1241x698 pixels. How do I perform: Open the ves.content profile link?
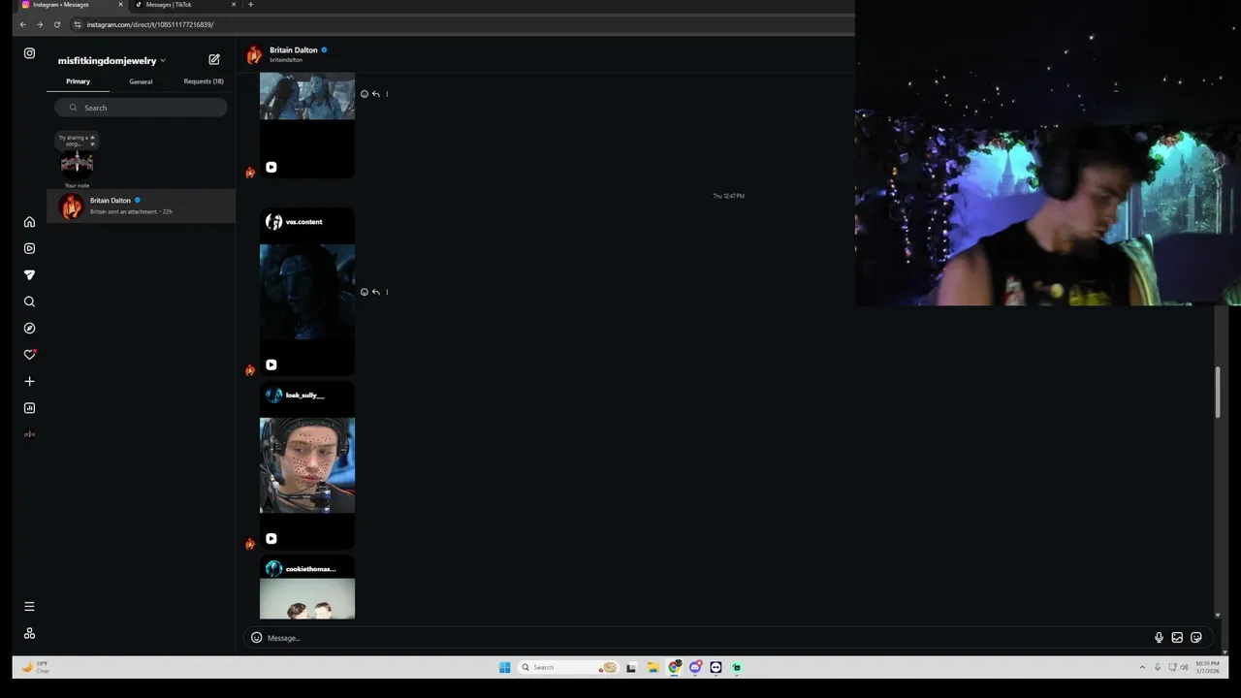tap(303, 222)
